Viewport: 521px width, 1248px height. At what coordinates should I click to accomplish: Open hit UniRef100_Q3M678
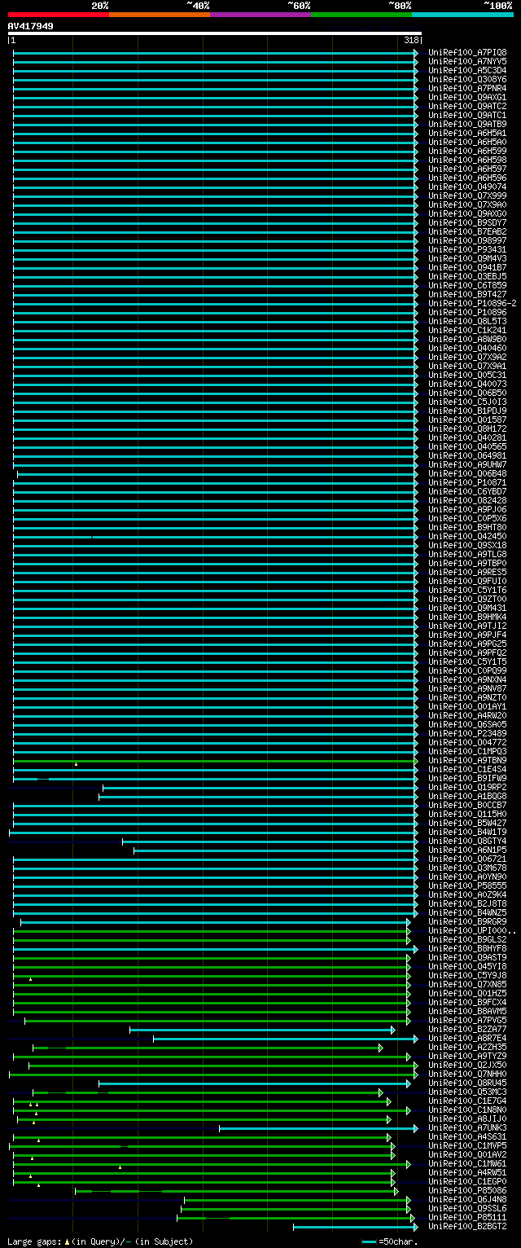tap(467, 868)
